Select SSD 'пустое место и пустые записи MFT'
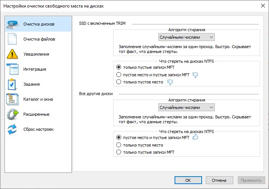 coord(119,74)
